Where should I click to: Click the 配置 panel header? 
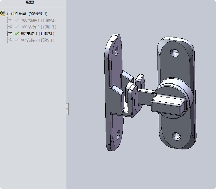(x=30, y=2)
